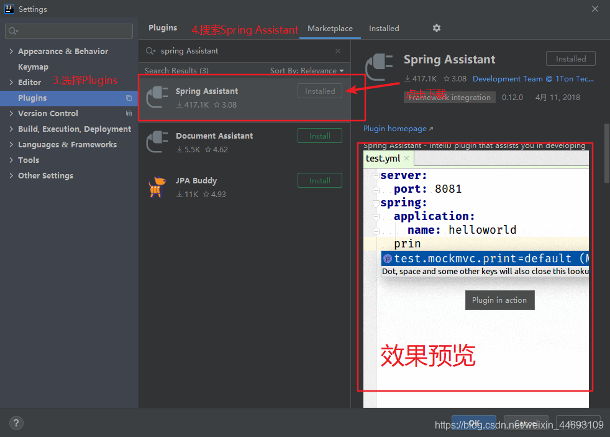The height and width of the screenshot is (437, 610).
Task: Click the download count icon in Spring Assistant details
Action: [x=407, y=78]
